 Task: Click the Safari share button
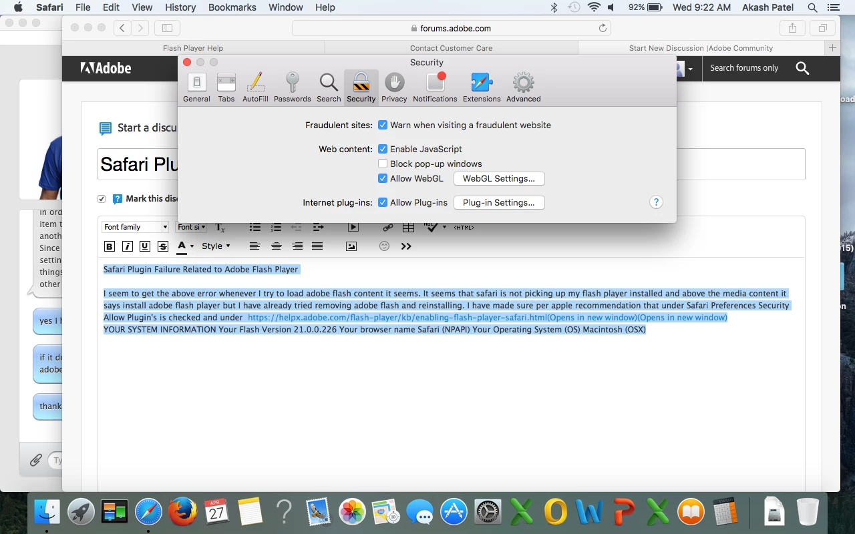pos(792,28)
